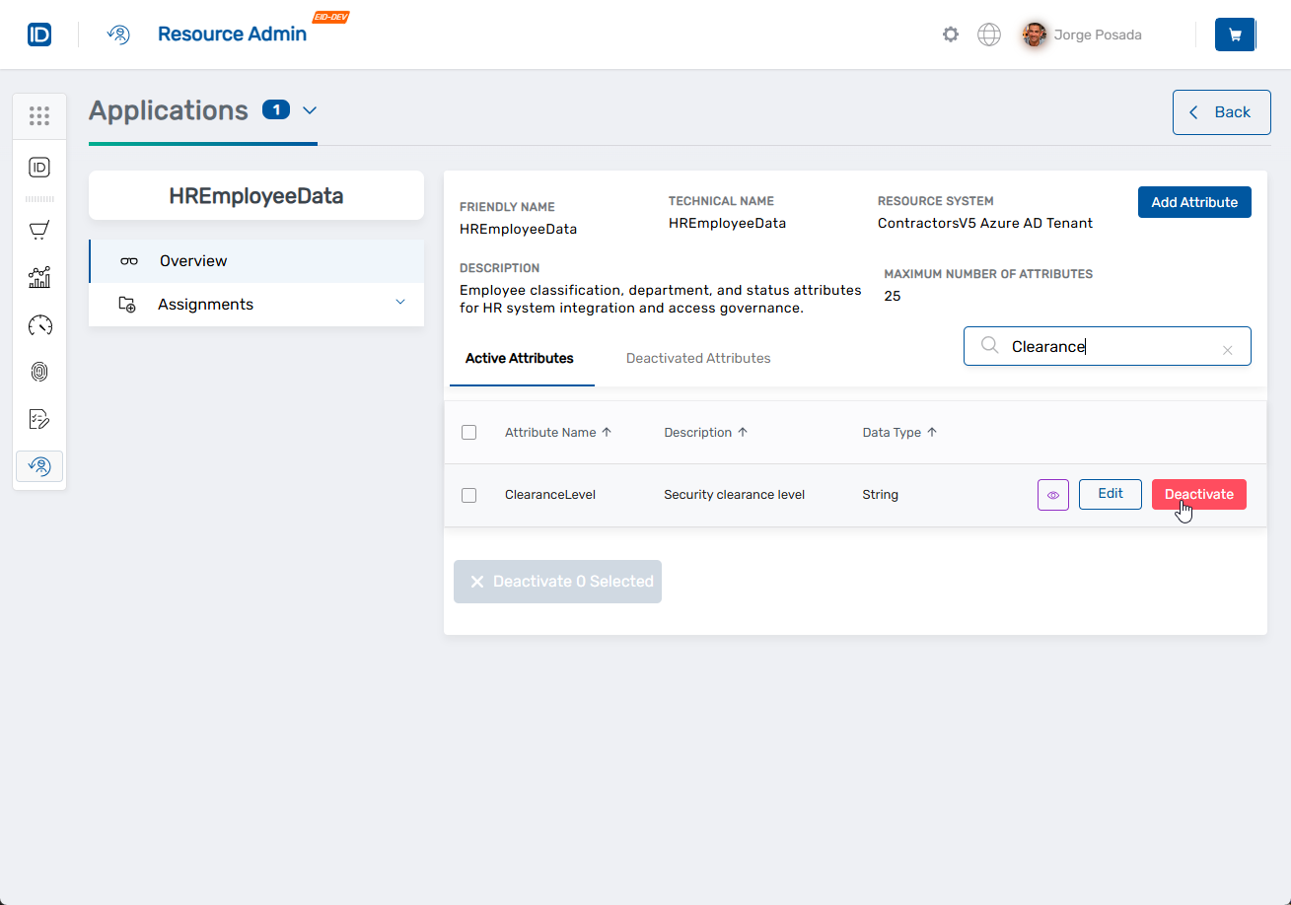Switch to Deactivated Attributes tab
This screenshot has width=1291, height=905.
pos(698,358)
